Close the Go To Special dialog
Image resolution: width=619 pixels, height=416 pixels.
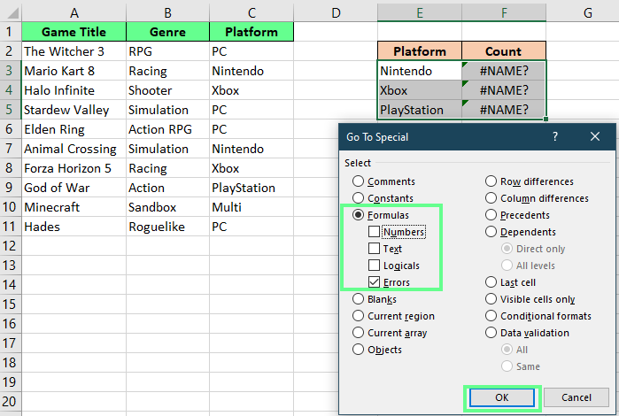click(594, 137)
